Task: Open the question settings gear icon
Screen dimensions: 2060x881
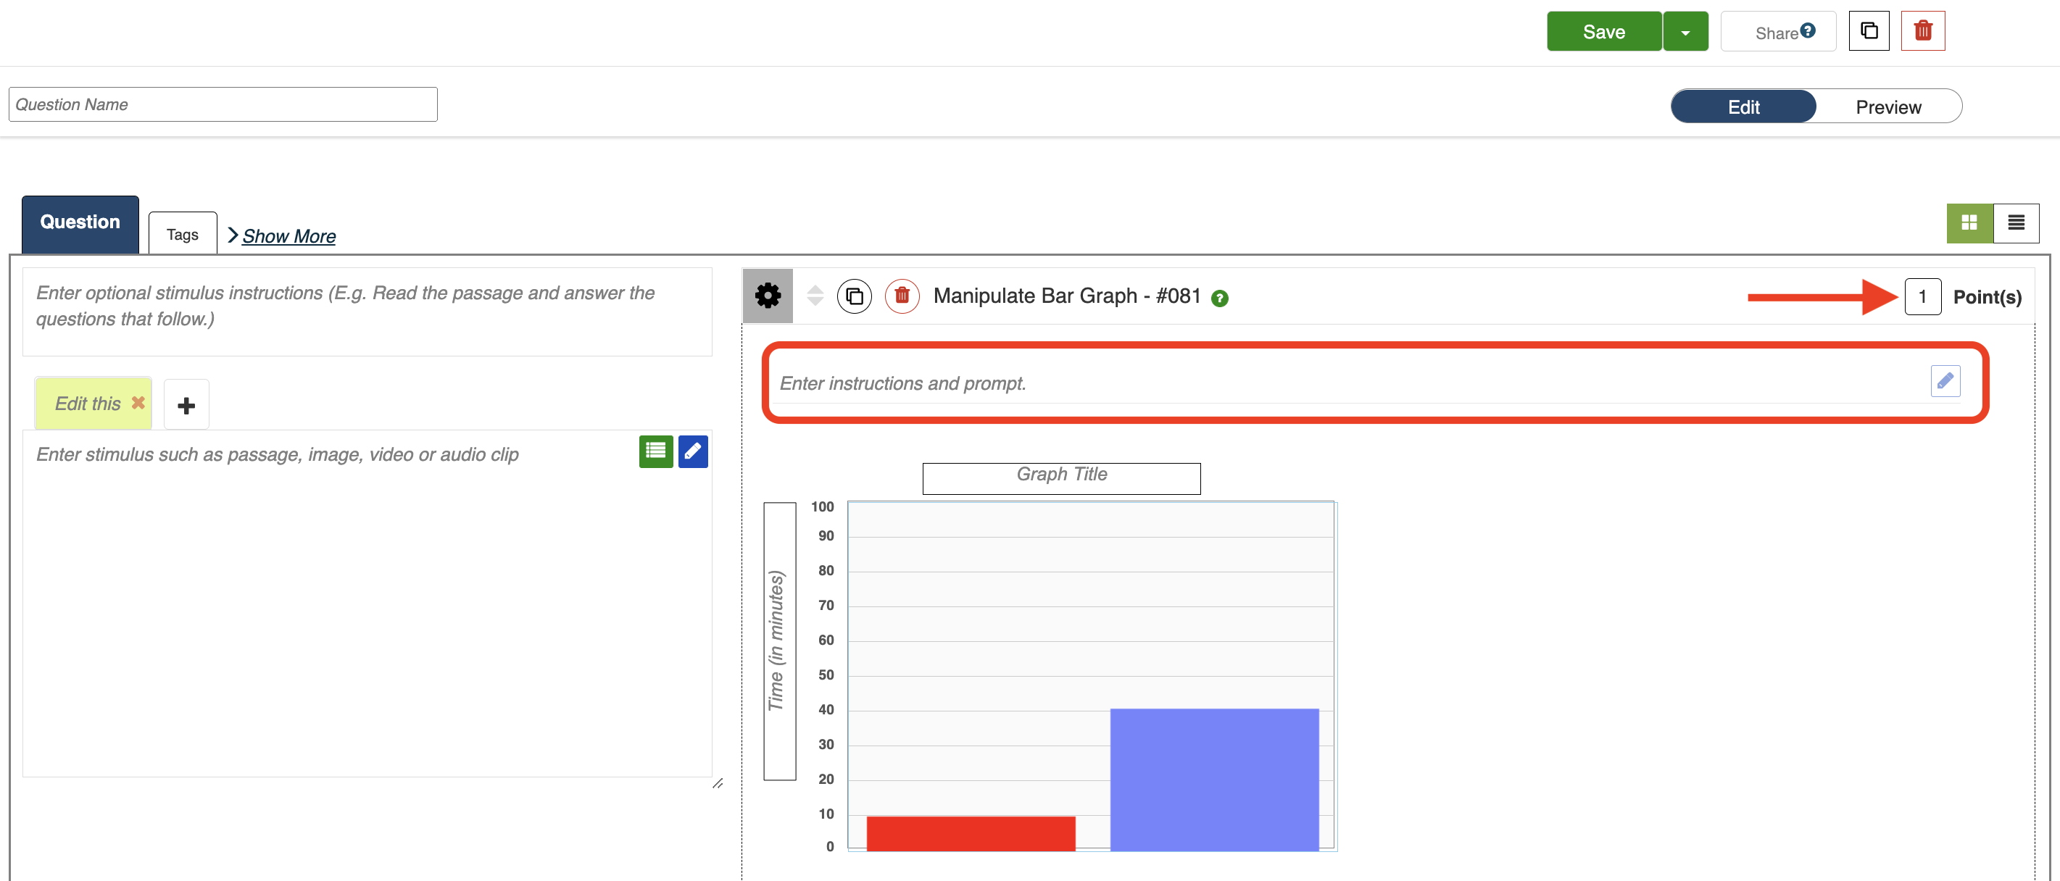Action: [767, 296]
